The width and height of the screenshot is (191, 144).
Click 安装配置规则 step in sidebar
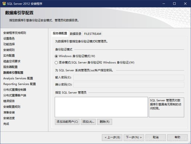12,107
